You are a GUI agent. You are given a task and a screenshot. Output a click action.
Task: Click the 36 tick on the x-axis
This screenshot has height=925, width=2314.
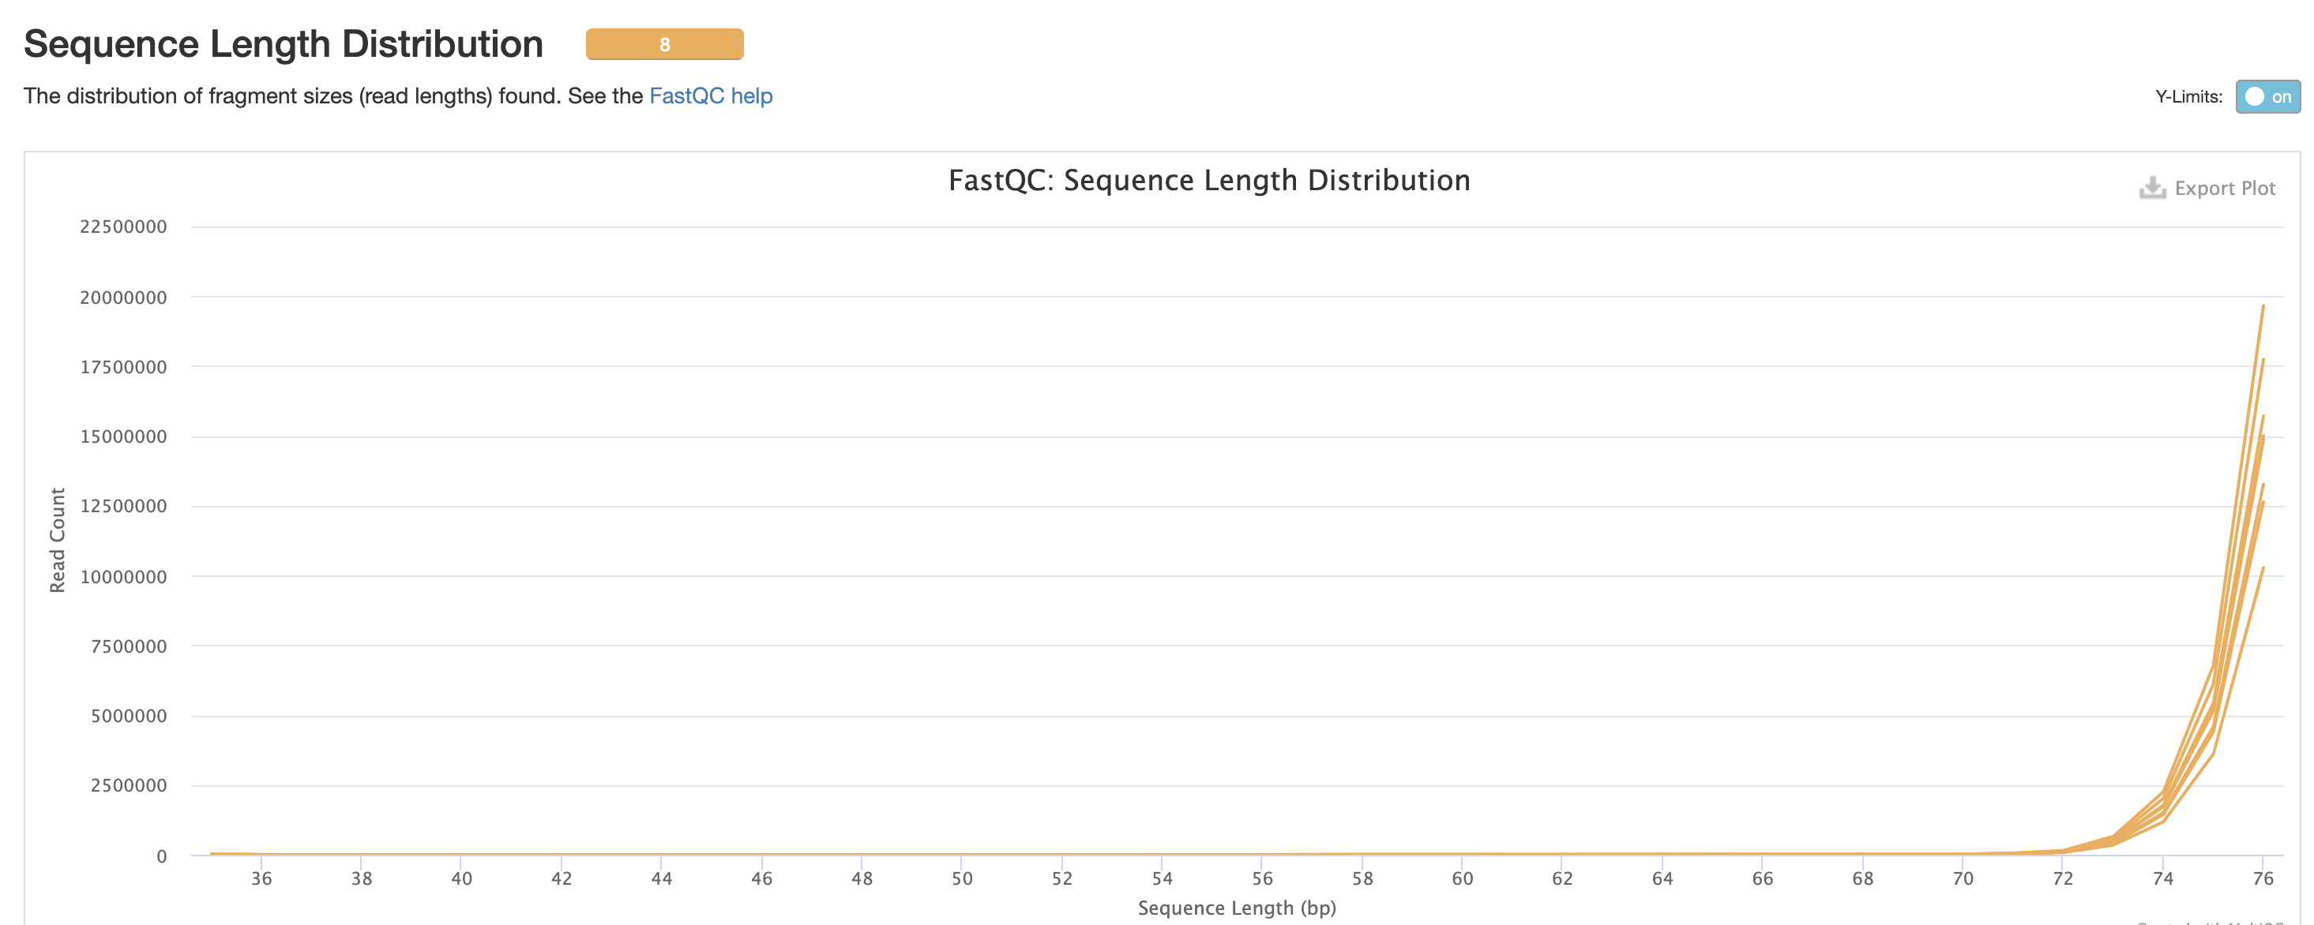[261, 878]
